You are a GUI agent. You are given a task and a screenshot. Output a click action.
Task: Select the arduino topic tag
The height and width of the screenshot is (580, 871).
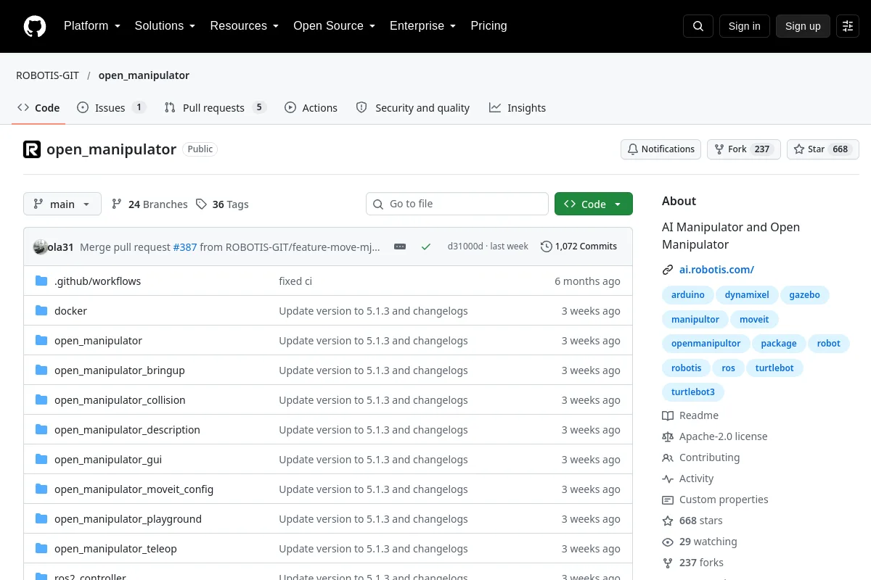[x=687, y=295]
